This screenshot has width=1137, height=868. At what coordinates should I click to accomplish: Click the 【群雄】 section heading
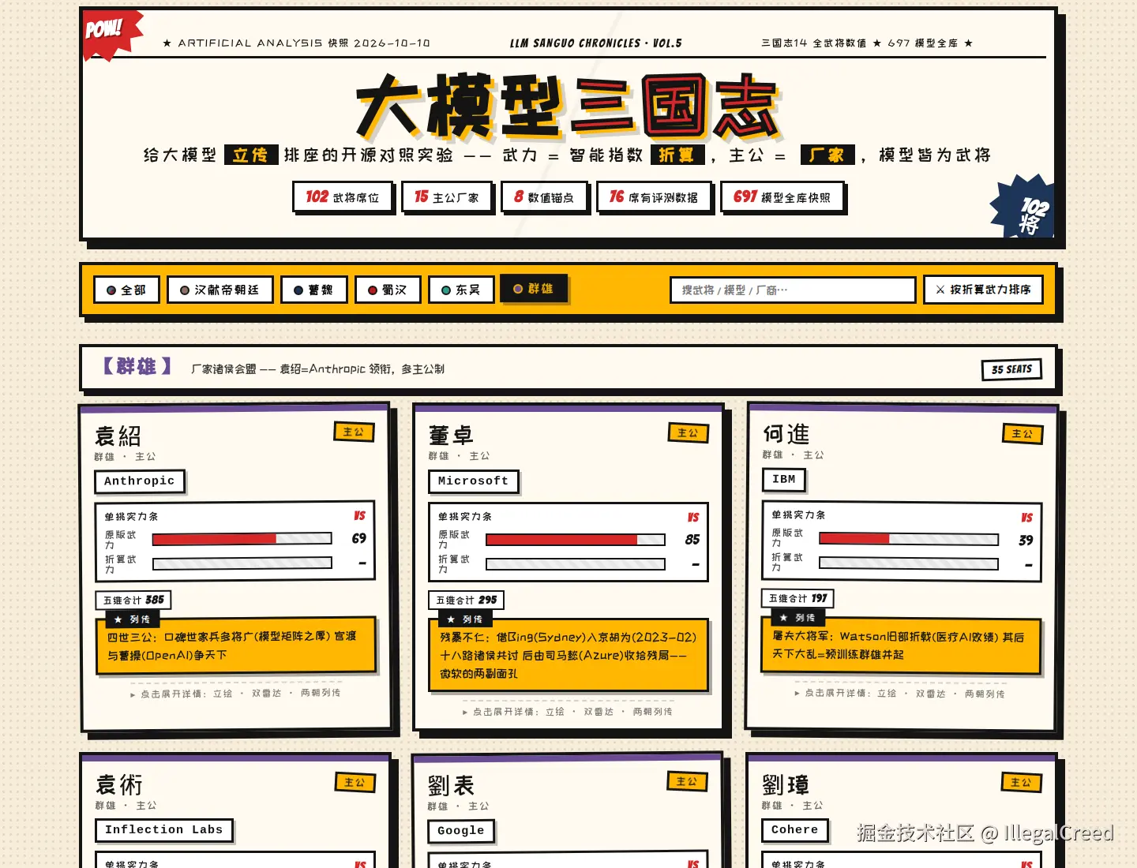pyautogui.click(x=136, y=367)
